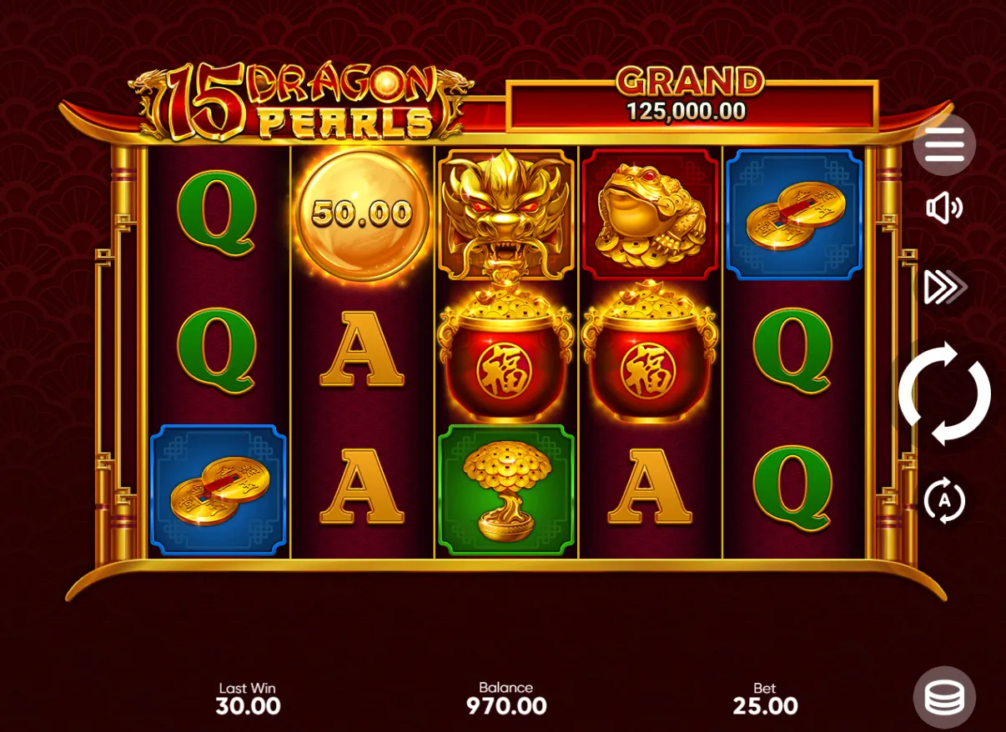Click the top Q symbol in first reel

point(217,215)
